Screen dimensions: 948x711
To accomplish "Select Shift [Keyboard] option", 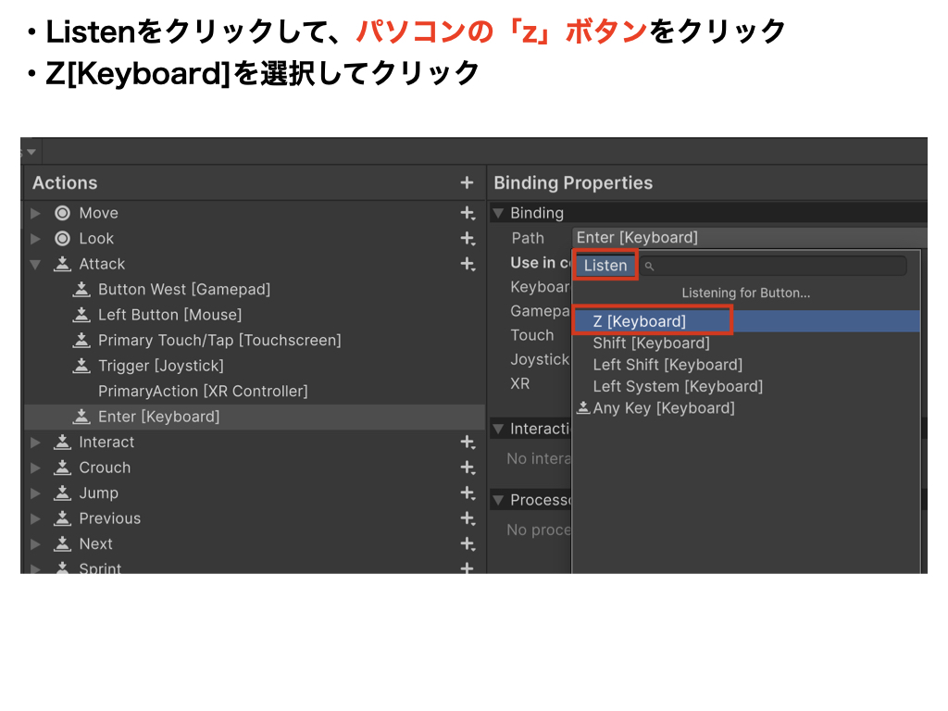I will [x=651, y=343].
